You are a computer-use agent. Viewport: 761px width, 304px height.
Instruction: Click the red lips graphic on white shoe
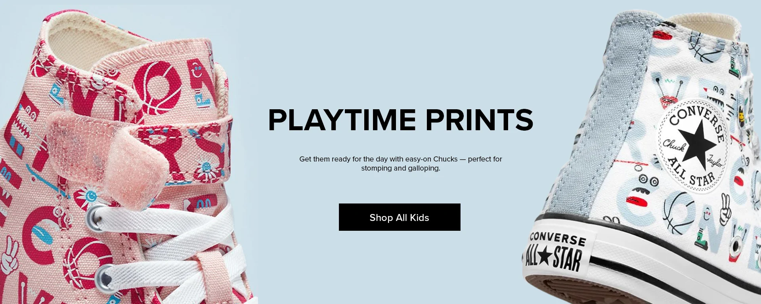(639, 201)
